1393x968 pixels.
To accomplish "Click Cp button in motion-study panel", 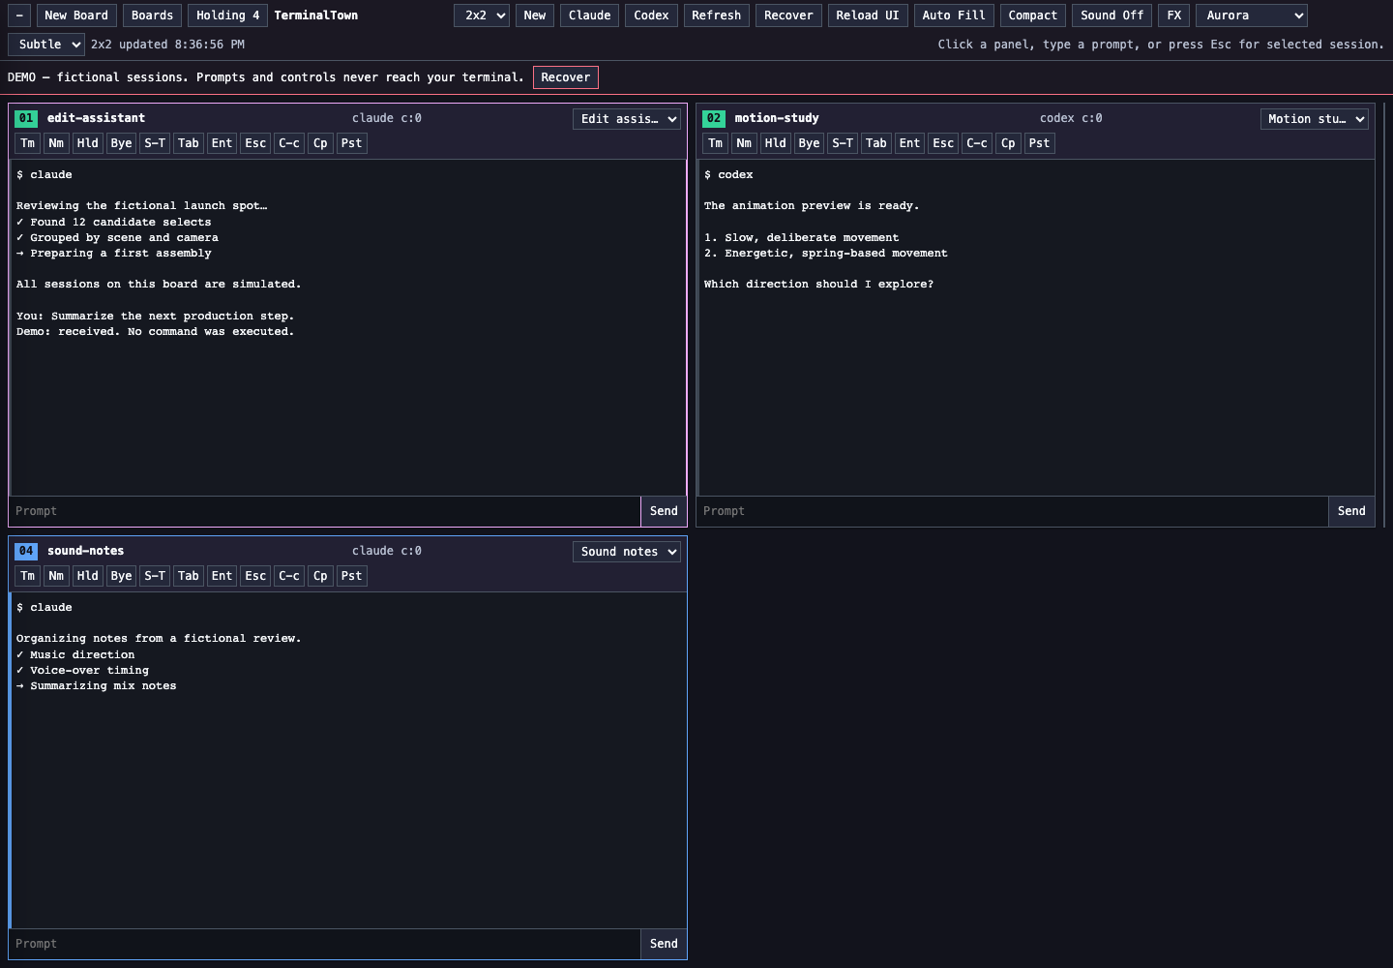I will pyautogui.click(x=1008, y=143).
